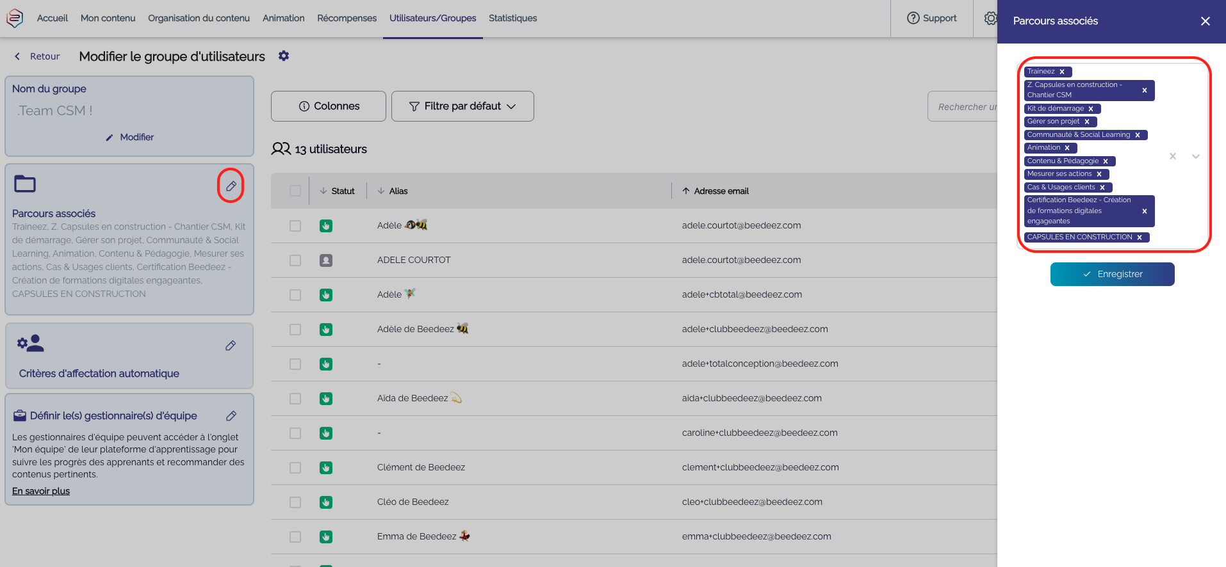Edit the Critères d'affectation automatique card

coord(231,346)
